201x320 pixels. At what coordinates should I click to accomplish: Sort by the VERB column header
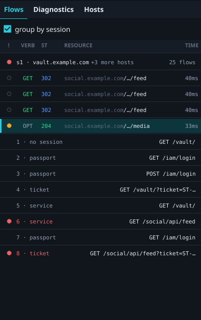click(28, 45)
